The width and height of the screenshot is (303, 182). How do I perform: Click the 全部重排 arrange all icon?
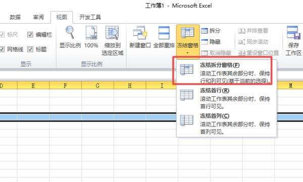[164, 33]
